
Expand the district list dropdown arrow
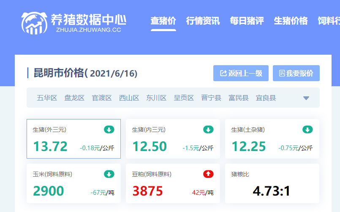(306, 98)
